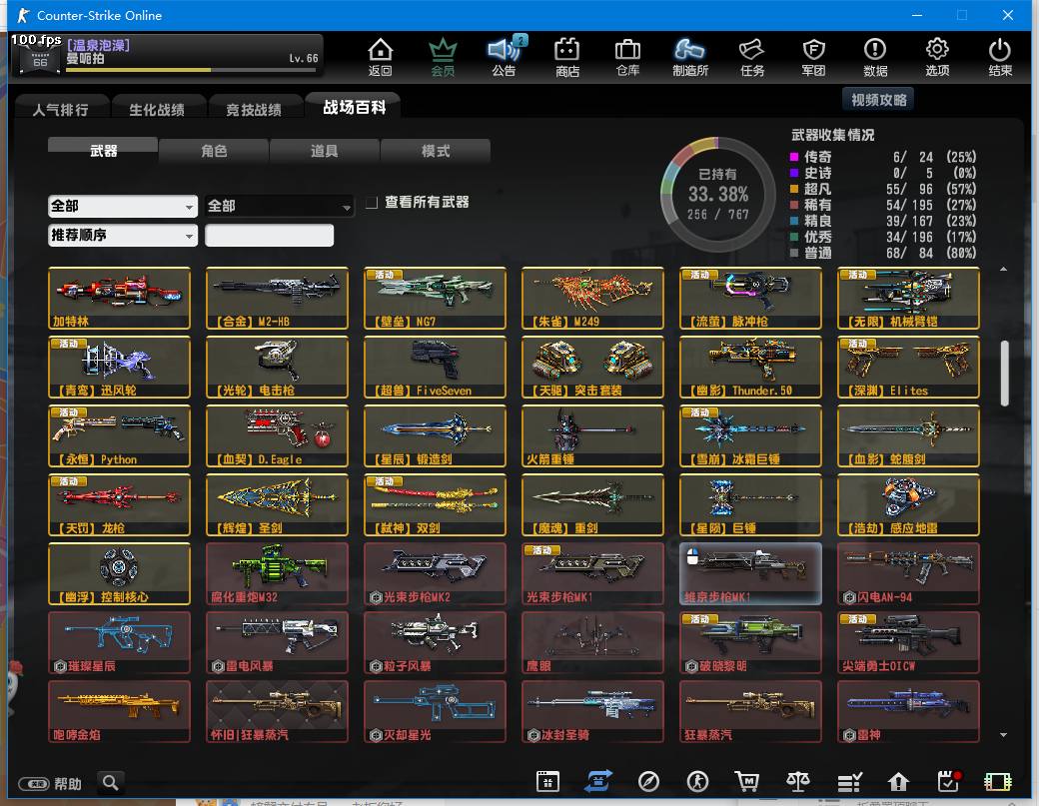Select the 【天驱】突击套装 weapon card
Screen dimensions: 1039x806
point(592,367)
